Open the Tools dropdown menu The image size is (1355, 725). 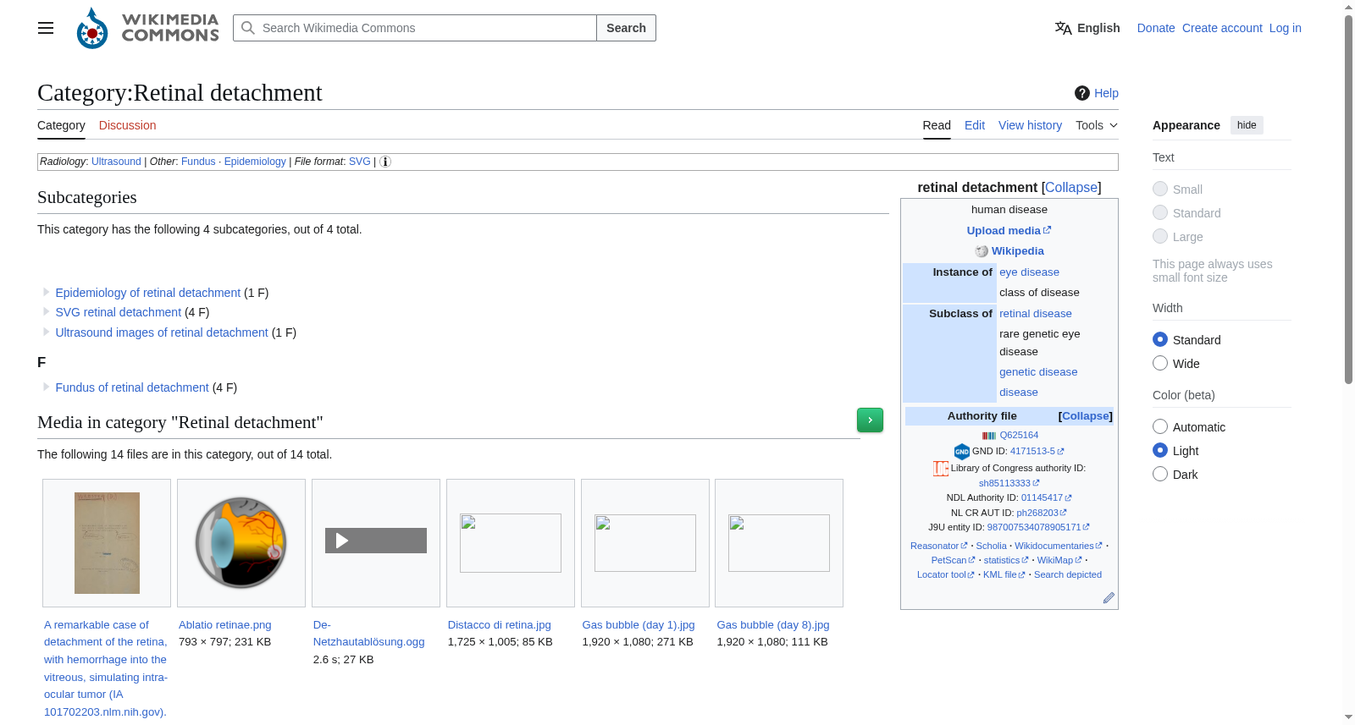1097,125
